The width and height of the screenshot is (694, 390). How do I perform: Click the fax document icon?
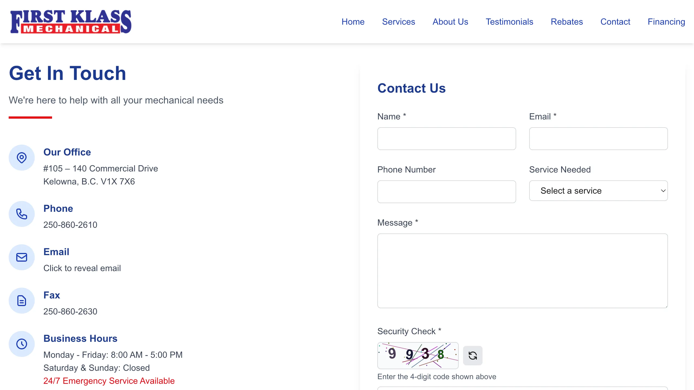[22, 301]
